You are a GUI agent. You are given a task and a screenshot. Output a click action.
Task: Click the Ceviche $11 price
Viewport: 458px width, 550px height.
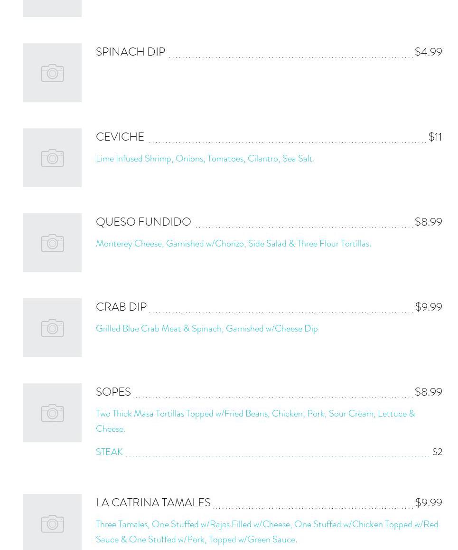[435, 137]
